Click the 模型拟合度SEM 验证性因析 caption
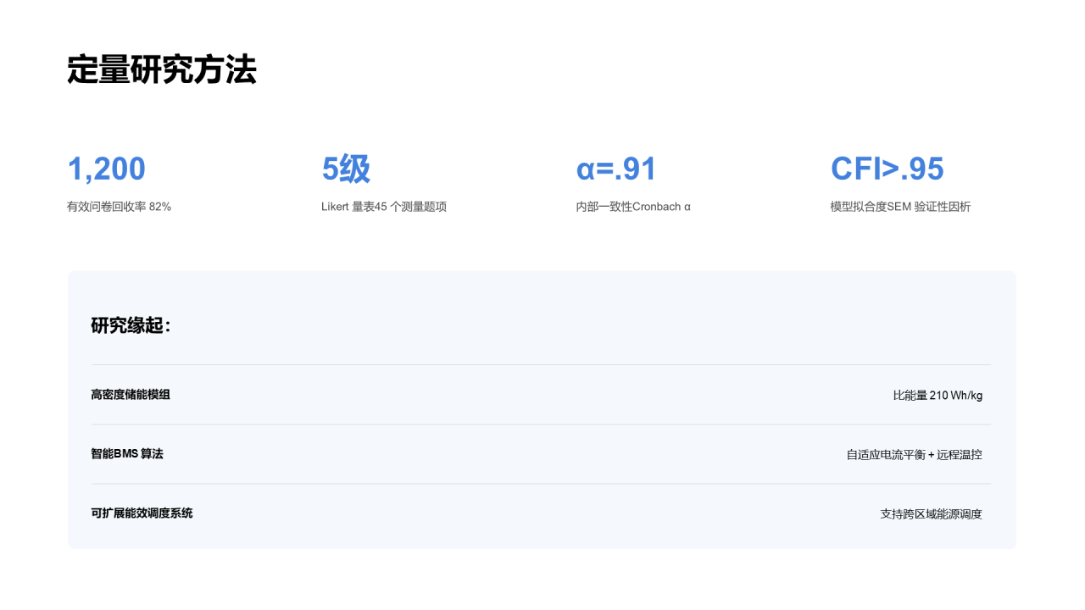Screen dimensions: 1085x610 click(900, 207)
